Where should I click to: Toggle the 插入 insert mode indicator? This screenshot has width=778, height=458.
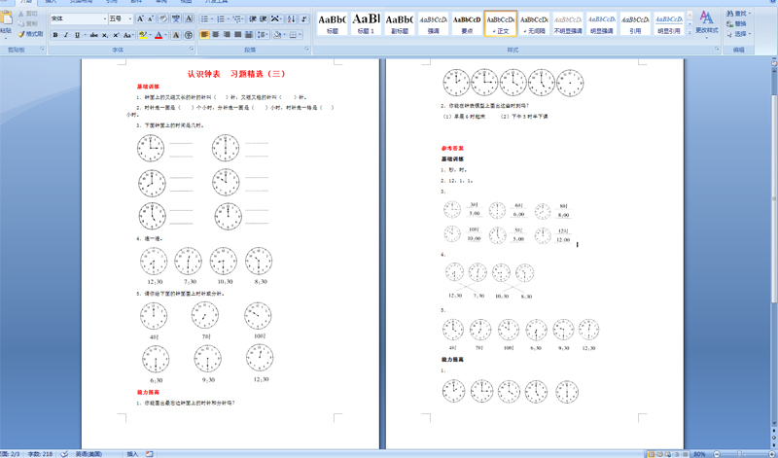tap(133, 454)
